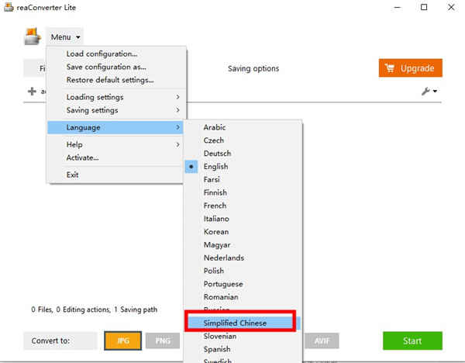Pick Slovenian language
Image resolution: width=465 pixels, height=363 pixels.
click(243, 337)
